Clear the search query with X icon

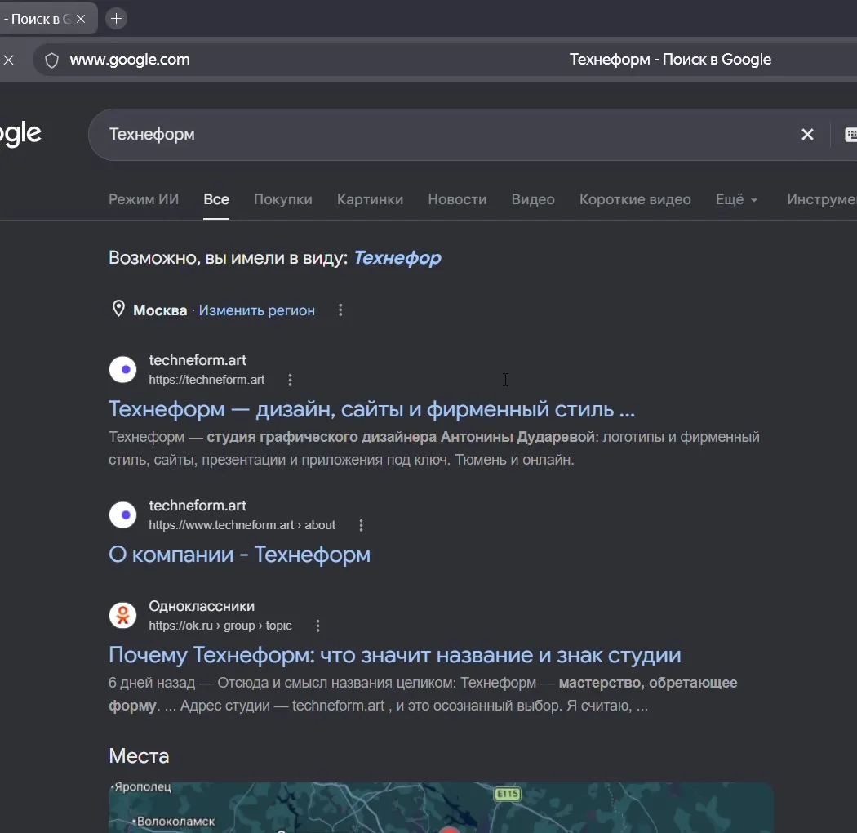coord(807,135)
